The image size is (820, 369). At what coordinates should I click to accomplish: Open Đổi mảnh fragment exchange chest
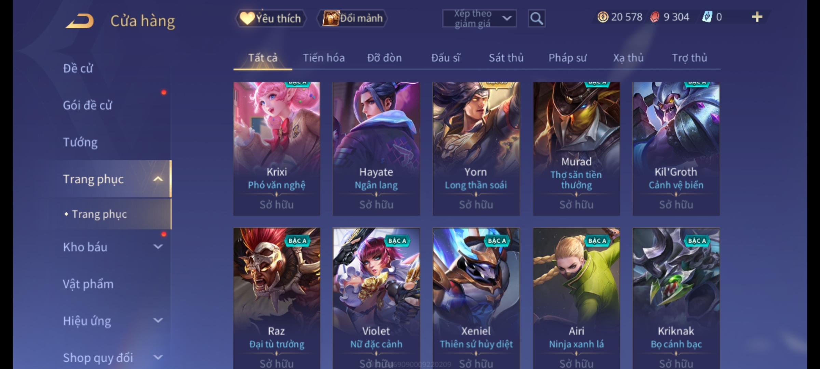[353, 18]
